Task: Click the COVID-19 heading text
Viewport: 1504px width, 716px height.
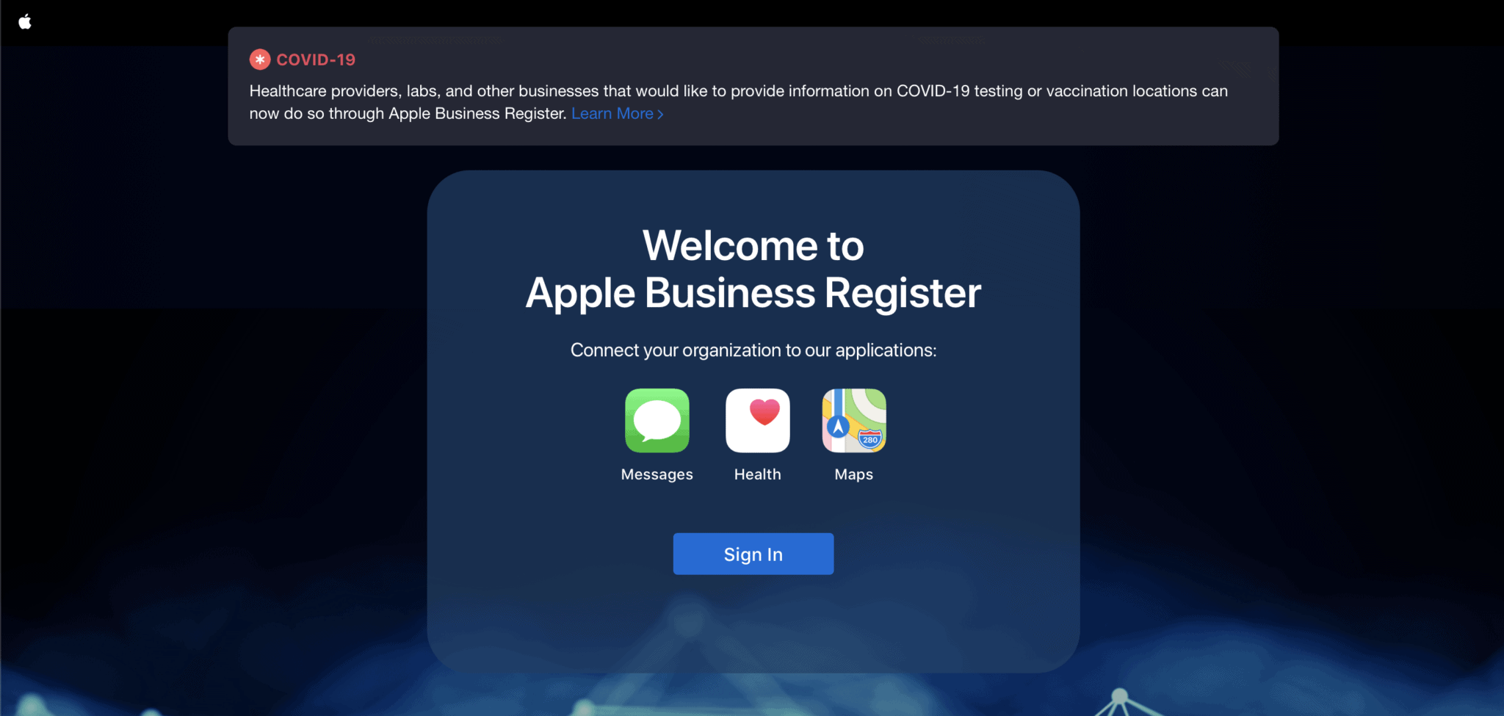Action: pos(316,59)
